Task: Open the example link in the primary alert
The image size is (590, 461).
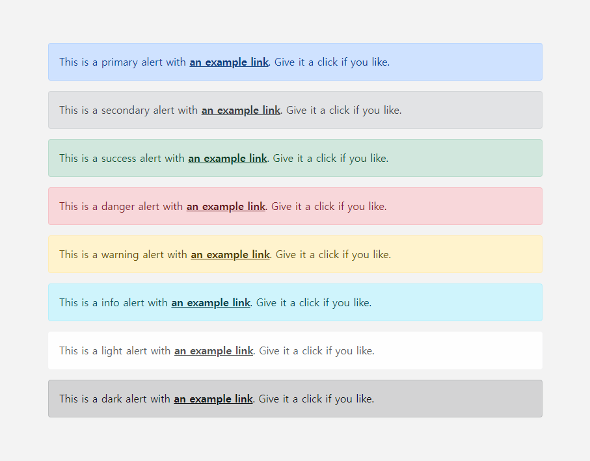Action: click(x=229, y=62)
